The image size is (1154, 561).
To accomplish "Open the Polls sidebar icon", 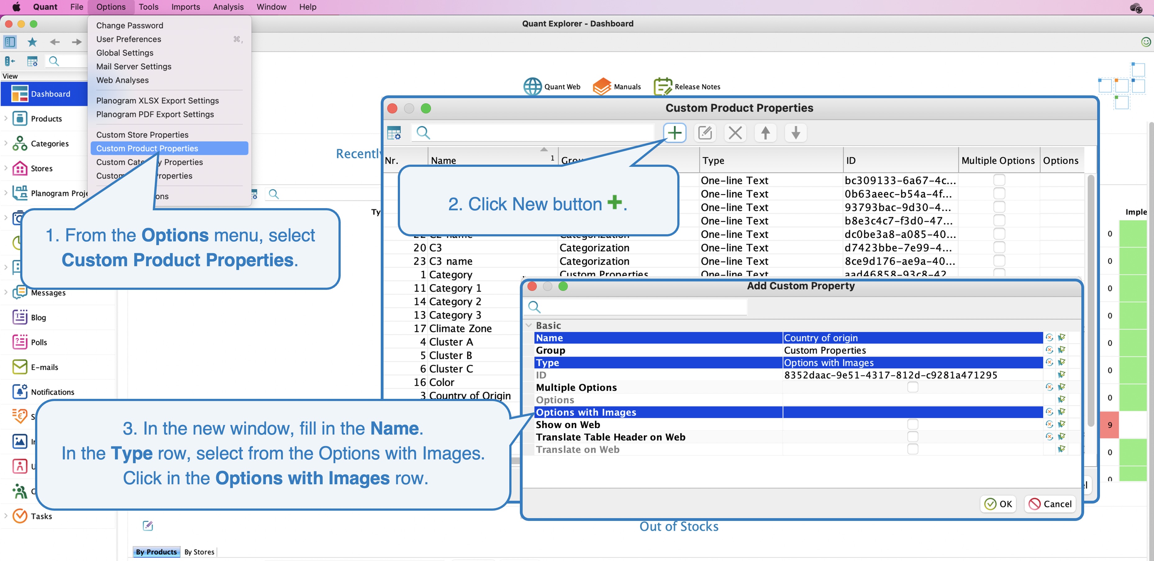I will pos(20,342).
